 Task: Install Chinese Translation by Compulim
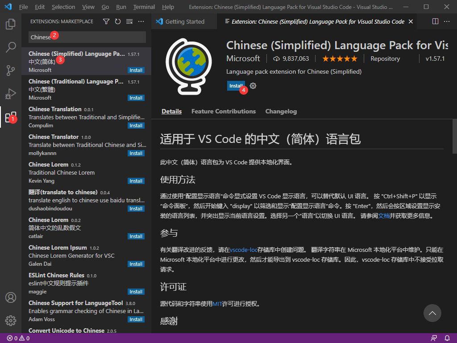pyautogui.click(x=136, y=125)
